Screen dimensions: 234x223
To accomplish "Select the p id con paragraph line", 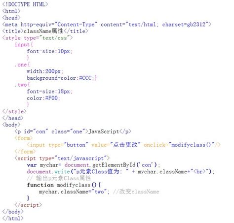I will (73, 131).
